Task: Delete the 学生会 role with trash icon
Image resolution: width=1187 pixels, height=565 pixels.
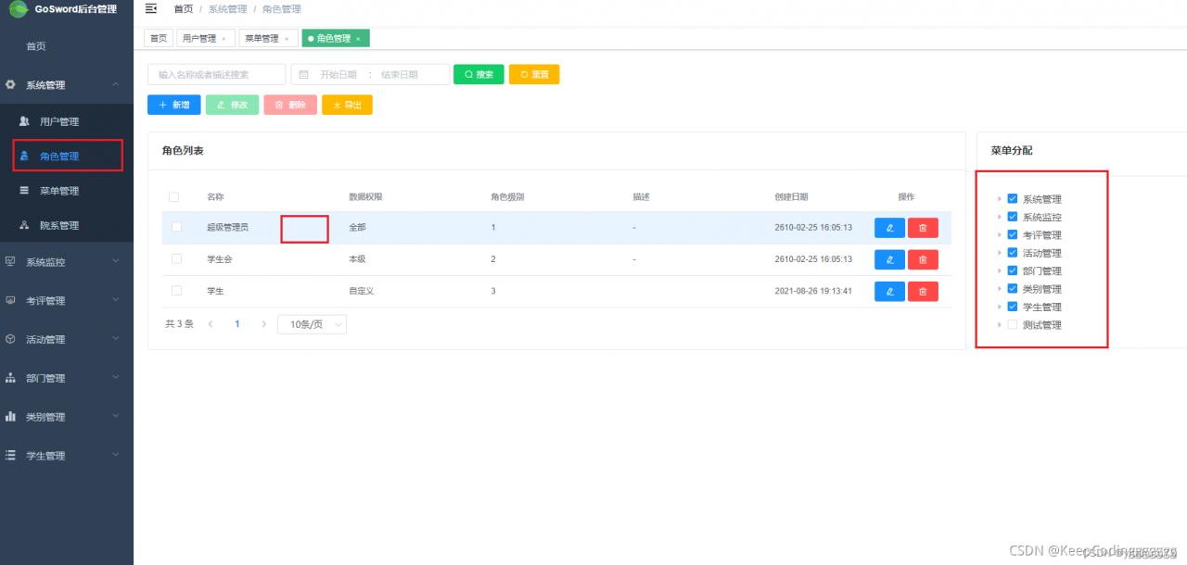Action: pyautogui.click(x=923, y=259)
